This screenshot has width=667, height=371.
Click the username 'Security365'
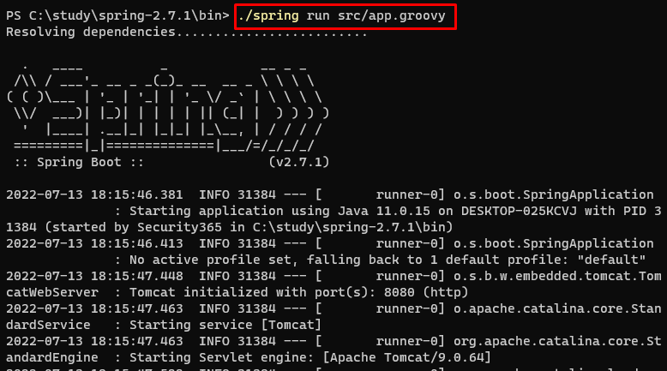(179, 227)
